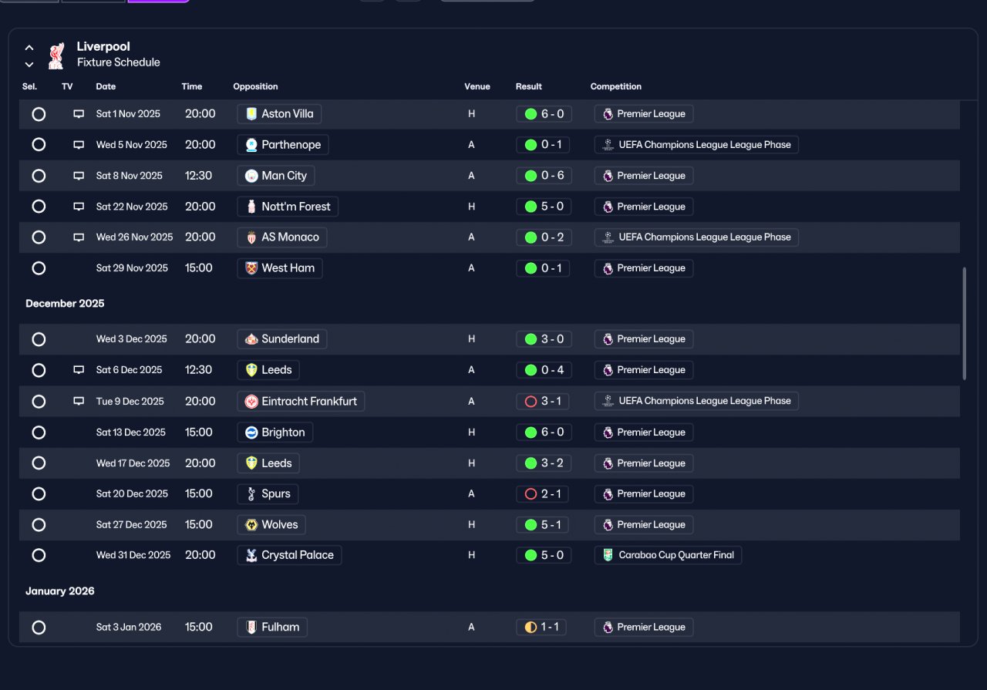Sort fixtures by Date column header
This screenshot has width=987, height=690.
pos(106,86)
